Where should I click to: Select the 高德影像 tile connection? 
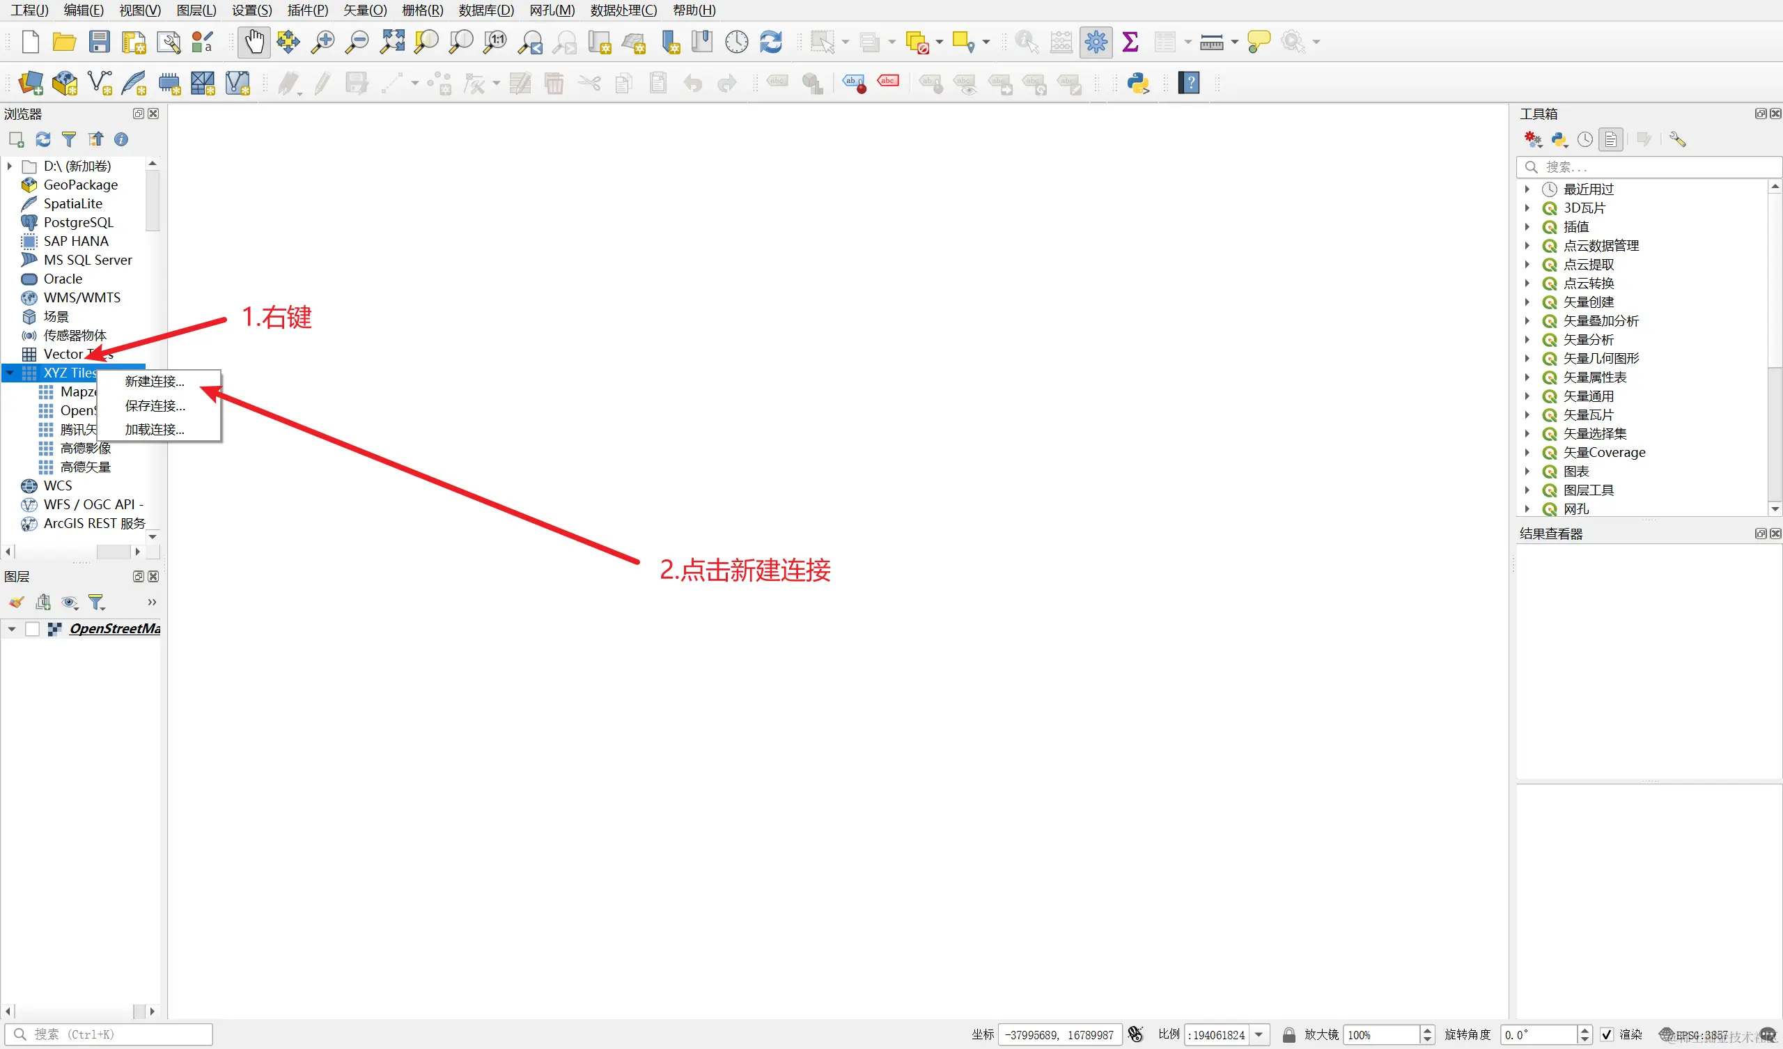85,448
